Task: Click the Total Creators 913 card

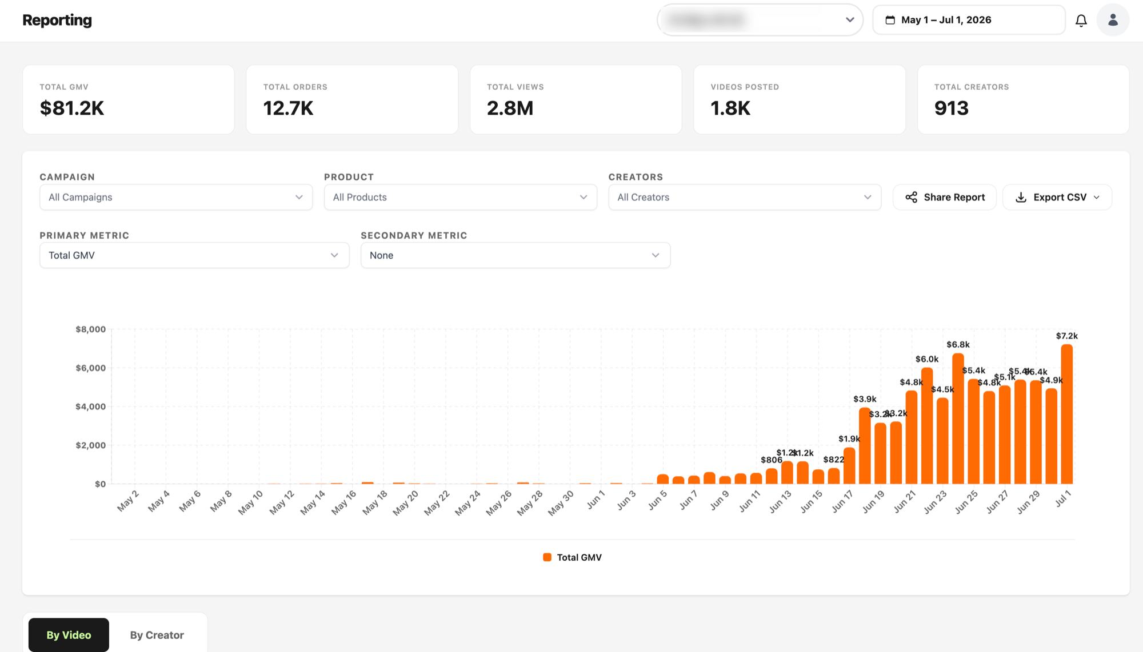Action: pos(1023,99)
